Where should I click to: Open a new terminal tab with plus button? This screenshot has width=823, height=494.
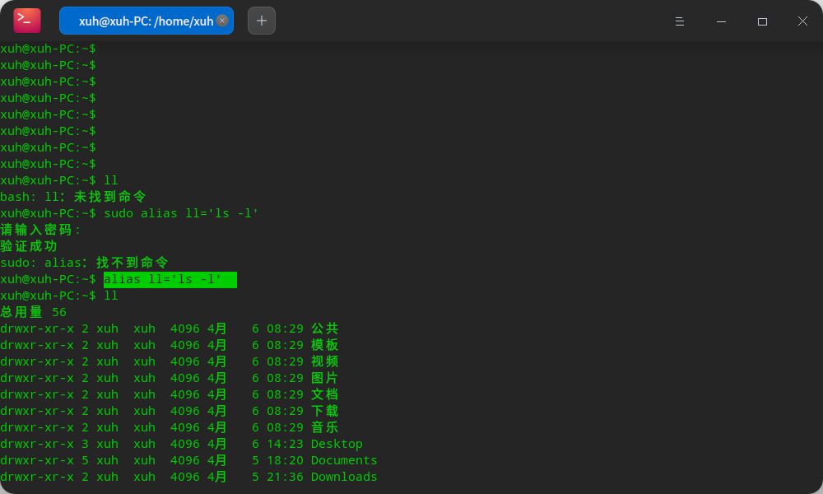click(262, 21)
